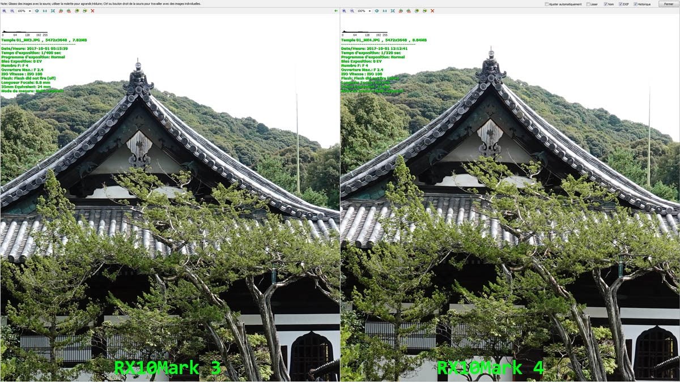Uncheck the Historique checkbox
This screenshot has height=382, width=680.
pos(635,4)
